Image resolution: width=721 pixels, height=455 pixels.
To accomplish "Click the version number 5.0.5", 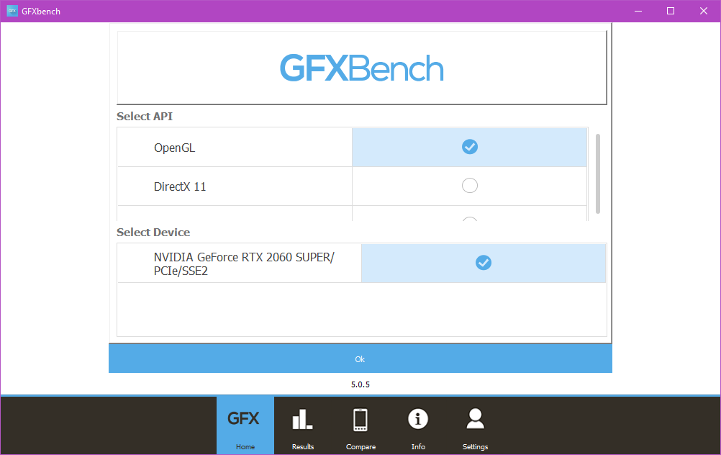I will [x=360, y=384].
